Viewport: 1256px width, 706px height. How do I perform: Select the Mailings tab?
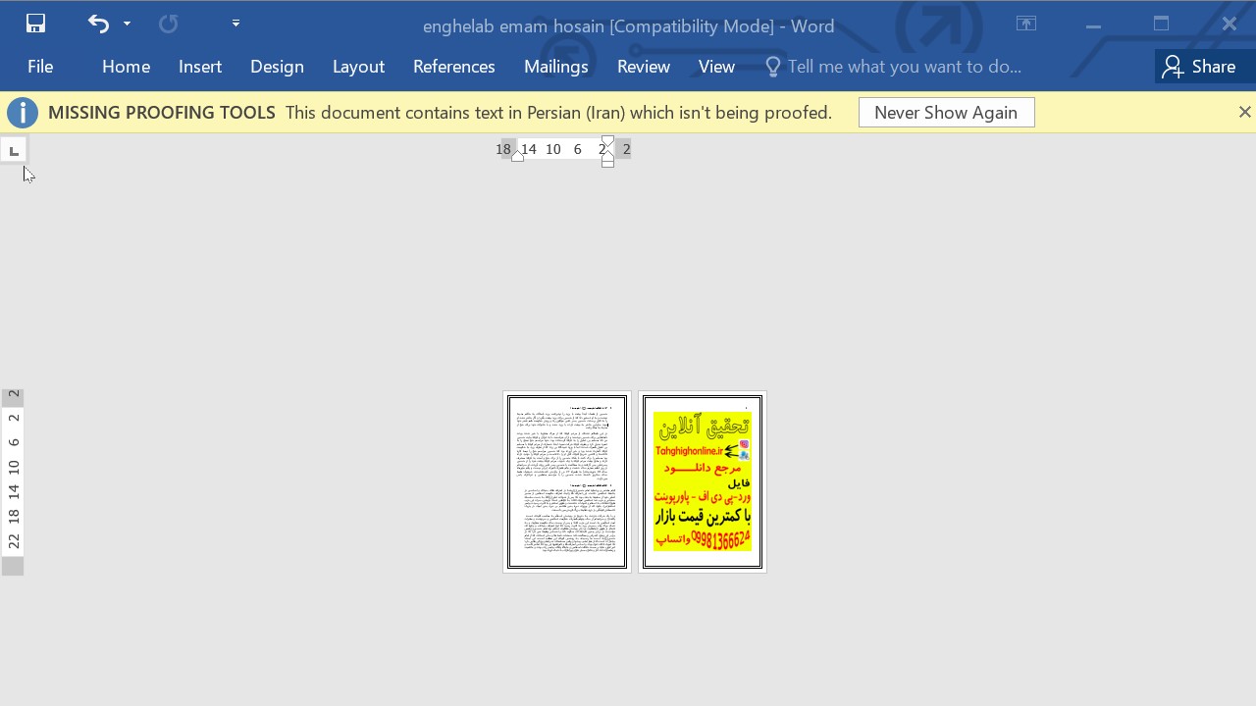tap(555, 67)
